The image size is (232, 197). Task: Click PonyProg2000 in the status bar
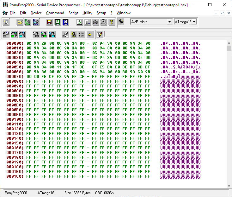click(16, 193)
